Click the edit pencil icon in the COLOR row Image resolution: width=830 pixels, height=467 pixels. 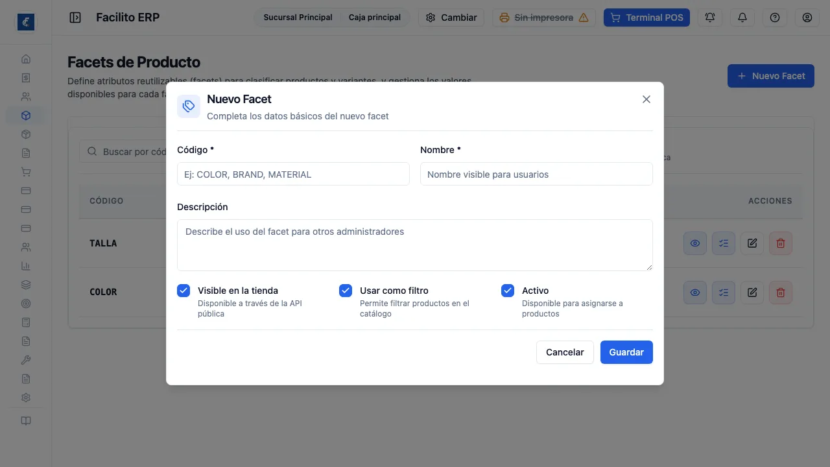[x=752, y=293]
